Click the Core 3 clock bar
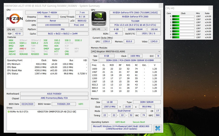Image resolution: width=219 pixels, height=136 pixels. (x=183, y=26)
